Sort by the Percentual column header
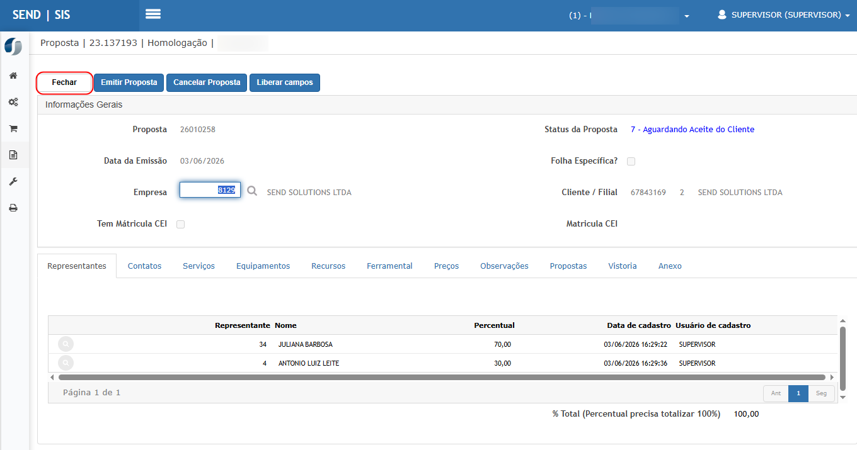This screenshot has width=857, height=450. 494,325
